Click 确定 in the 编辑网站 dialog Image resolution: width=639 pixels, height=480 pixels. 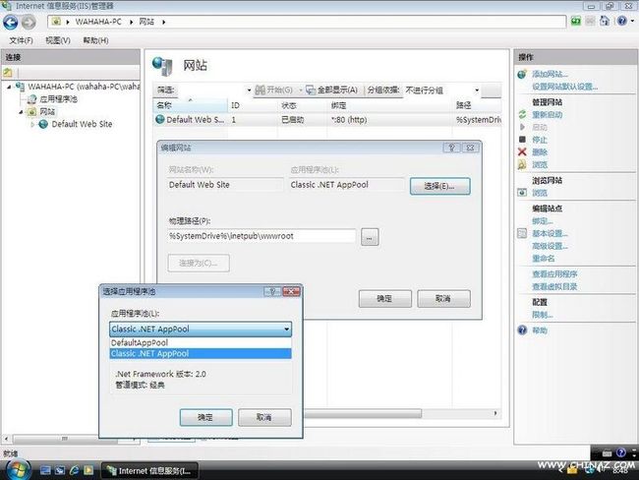pyautogui.click(x=384, y=298)
